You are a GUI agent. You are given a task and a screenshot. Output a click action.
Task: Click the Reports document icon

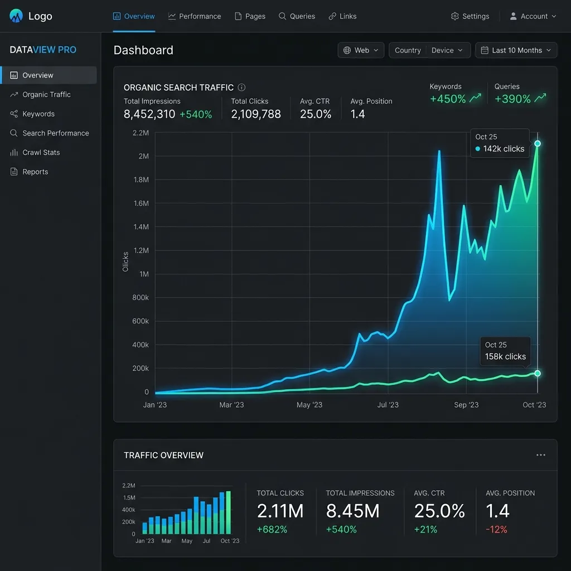click(x=14, y=172)
